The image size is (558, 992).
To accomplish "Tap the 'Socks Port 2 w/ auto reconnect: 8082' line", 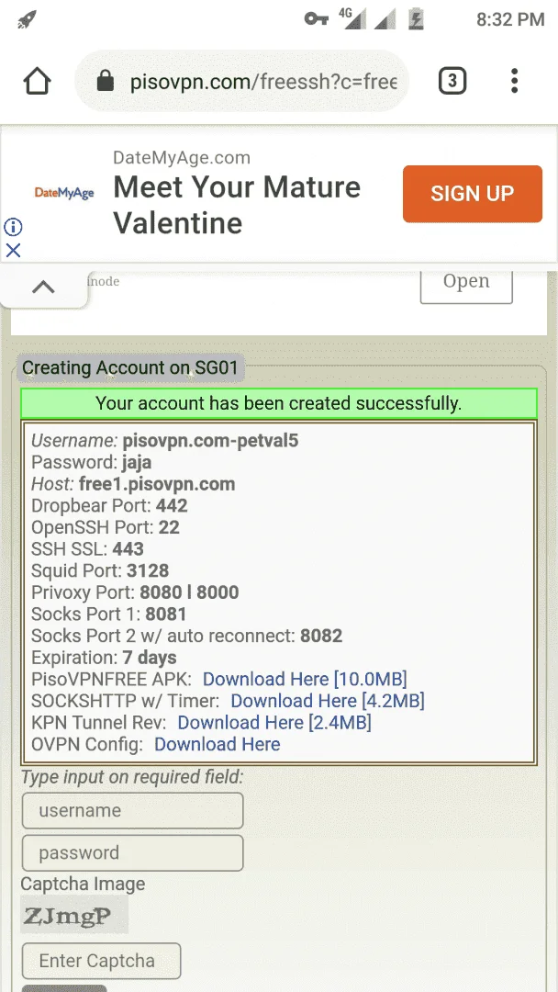I will 187,636.
